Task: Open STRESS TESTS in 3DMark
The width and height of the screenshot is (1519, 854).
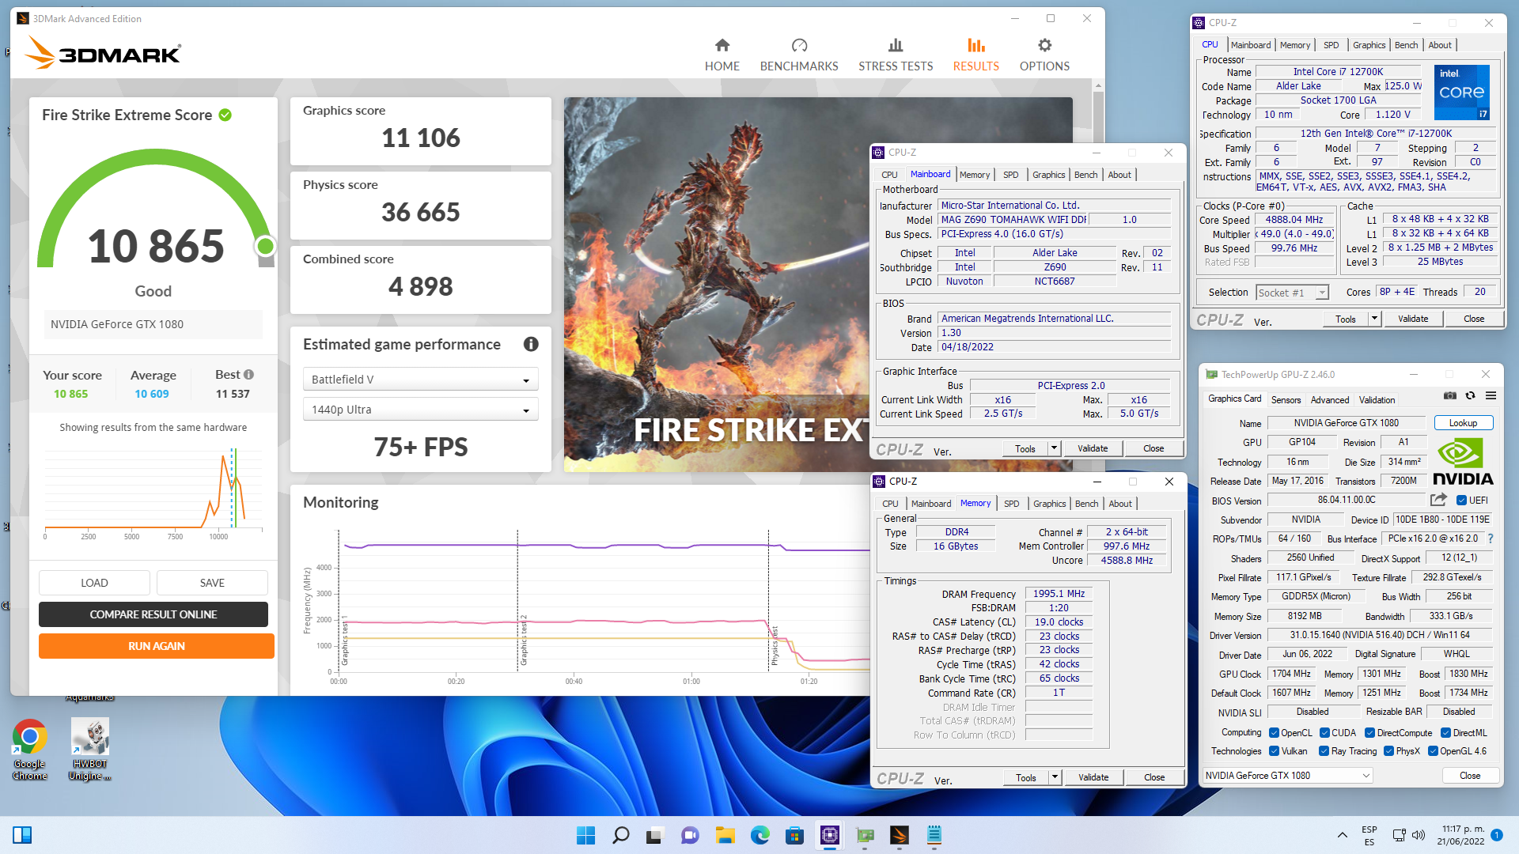Action: [x=896, y=55]
